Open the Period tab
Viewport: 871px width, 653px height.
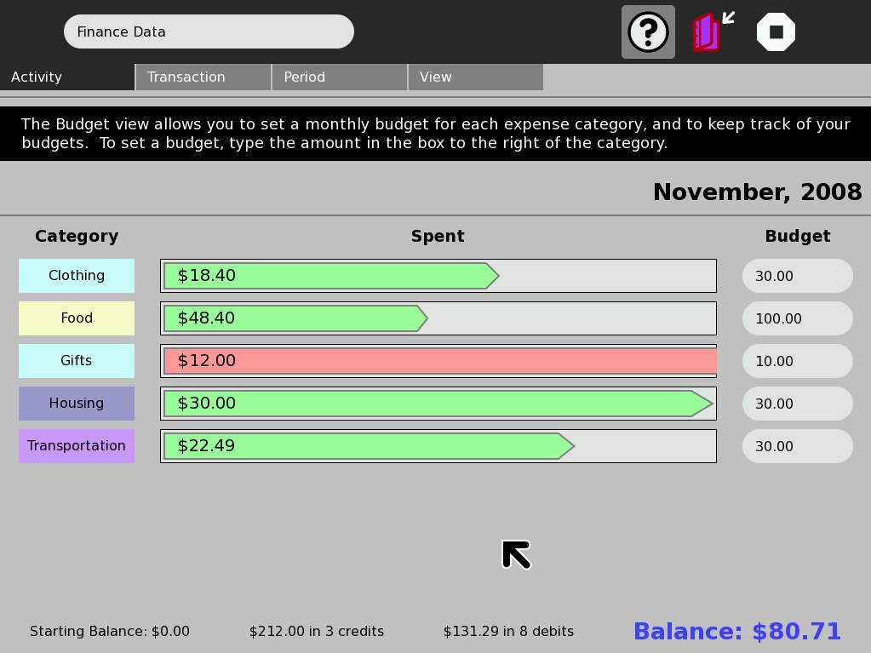coord(340,77)
